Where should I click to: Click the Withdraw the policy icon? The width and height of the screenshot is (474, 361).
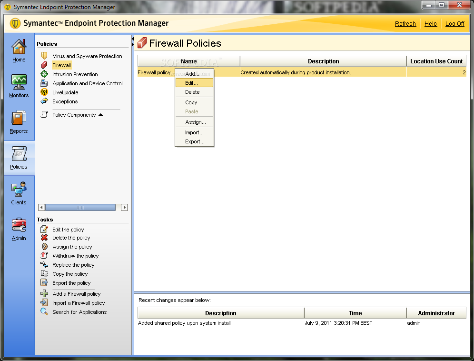[44, 255]
